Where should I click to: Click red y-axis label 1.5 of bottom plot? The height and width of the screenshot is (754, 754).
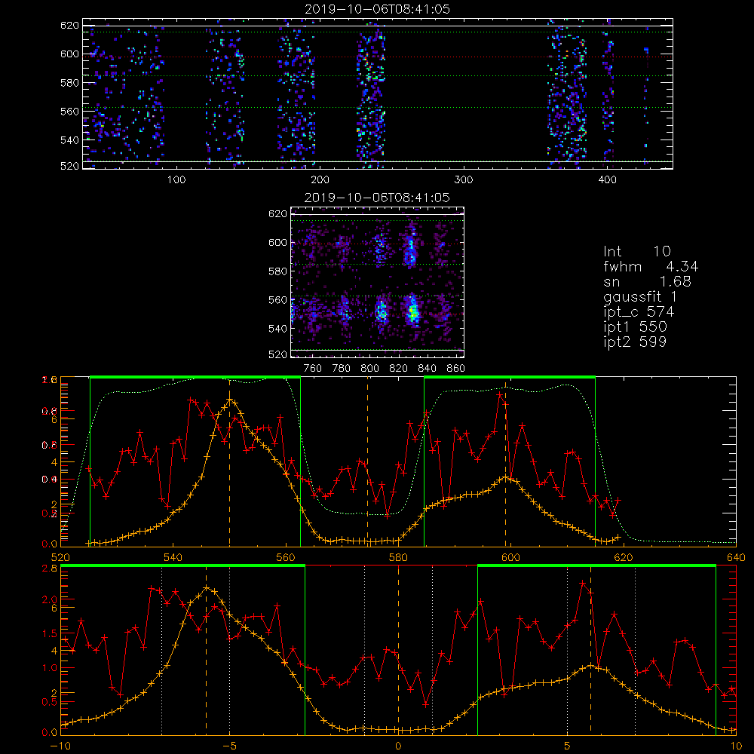51,633
